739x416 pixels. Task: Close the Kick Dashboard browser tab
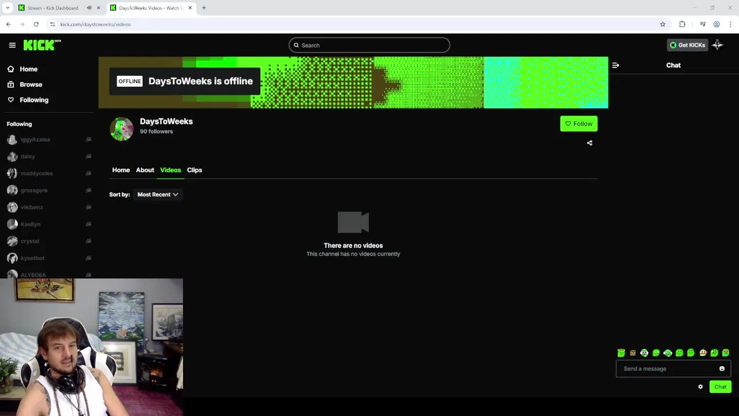[98, 8]
